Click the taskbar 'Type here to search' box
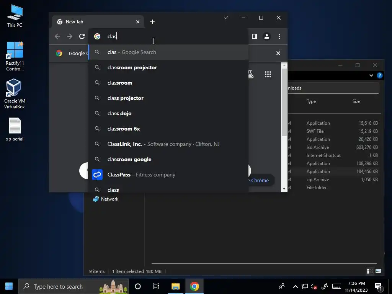Screen dimensions: 392x294 click(x=73, y=286)
